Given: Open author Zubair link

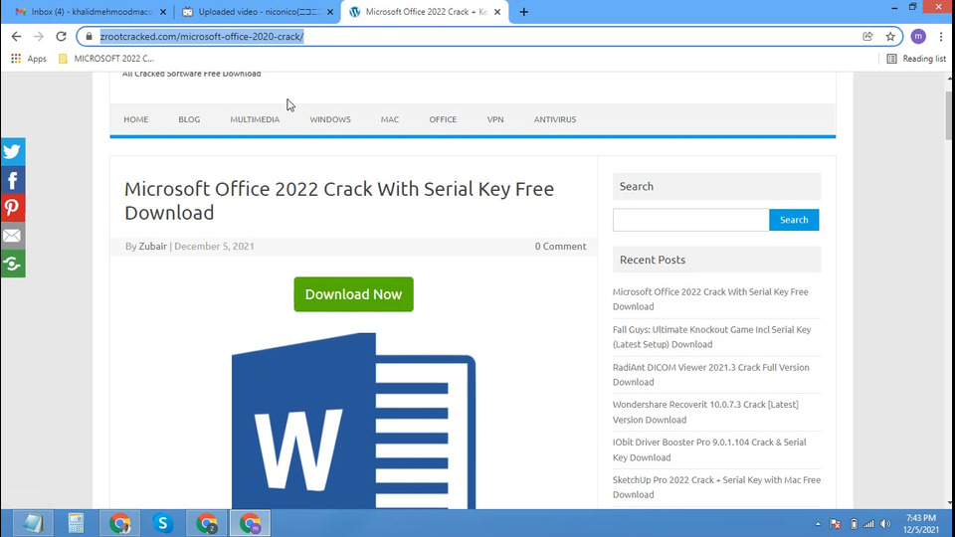Looking at the screenshot, I should (153, 246).
